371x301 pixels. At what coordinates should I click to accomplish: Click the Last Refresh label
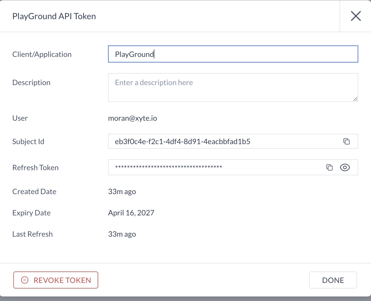(32, 234)
